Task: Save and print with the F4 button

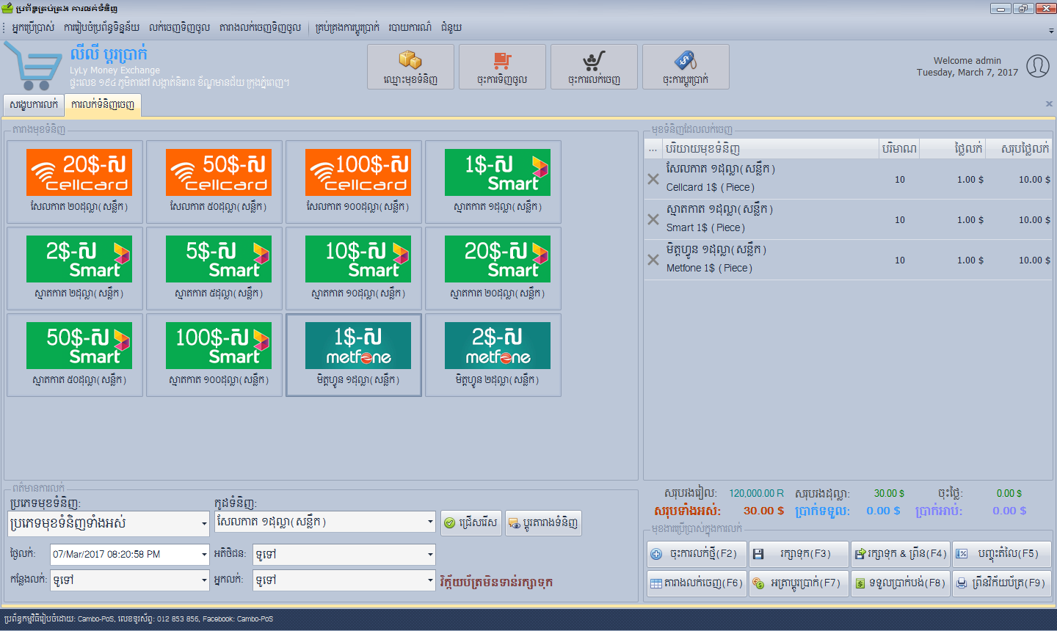Action: [901, 554]
